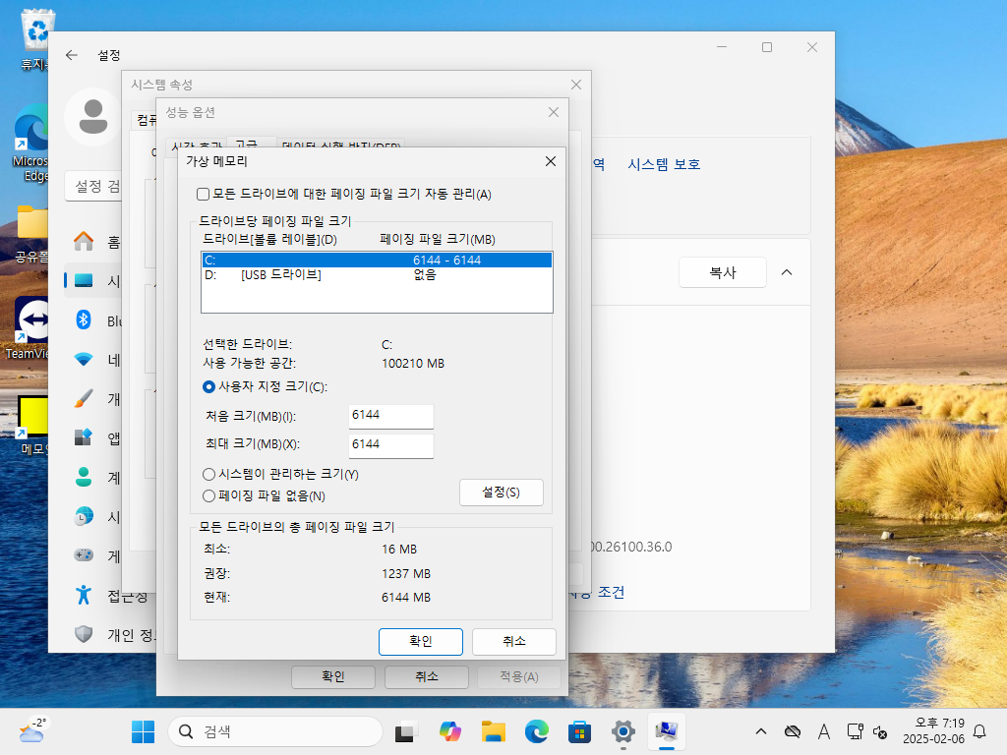This screenshot has height=755, width=1007.
Task: Close the 시스템 속성 window
Action: [x=576, y=85]
